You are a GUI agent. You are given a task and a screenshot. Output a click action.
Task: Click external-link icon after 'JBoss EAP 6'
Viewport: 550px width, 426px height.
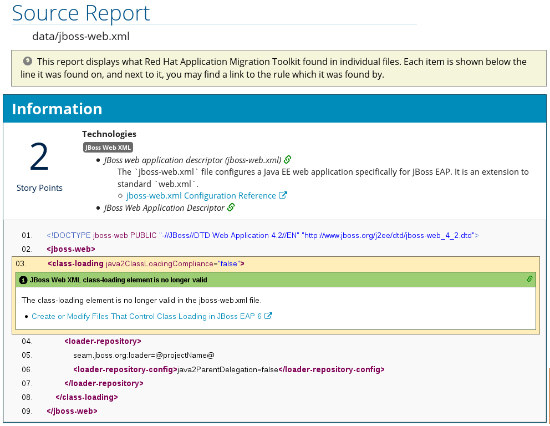(268, 316)
